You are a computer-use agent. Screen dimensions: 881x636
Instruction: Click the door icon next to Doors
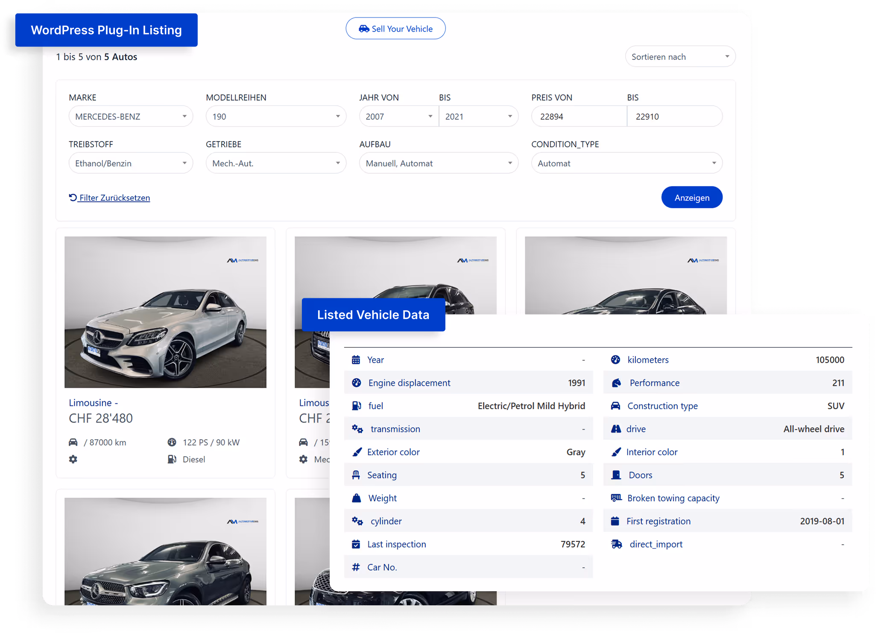click(x=616, y=475)
